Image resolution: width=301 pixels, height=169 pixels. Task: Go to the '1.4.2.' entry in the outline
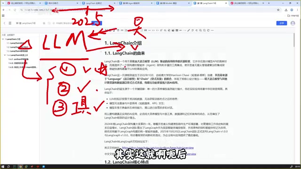click(x=18, y=63)
